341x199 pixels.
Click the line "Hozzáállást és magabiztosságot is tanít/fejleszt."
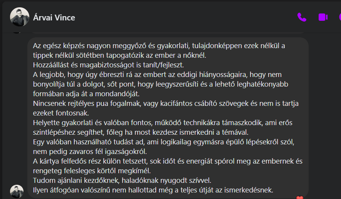(x=109, y=64)
